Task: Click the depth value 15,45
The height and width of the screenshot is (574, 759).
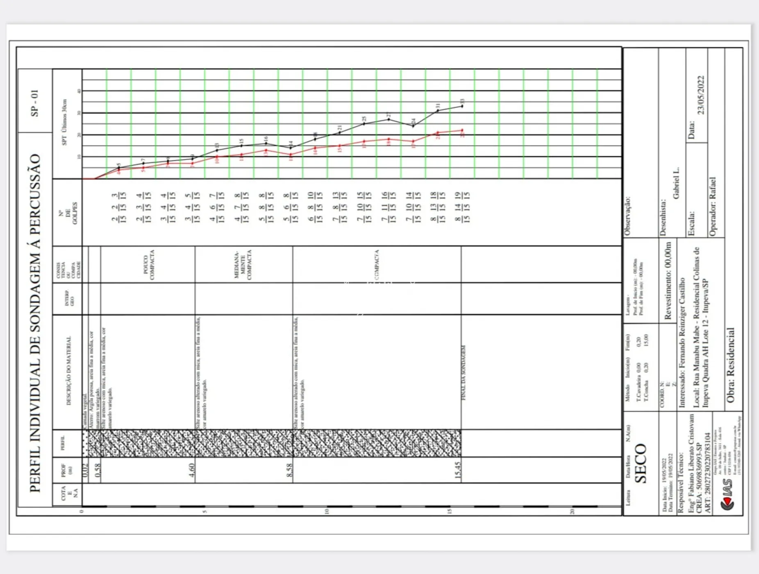Action: pyautogui.click(x=457, y=470)
